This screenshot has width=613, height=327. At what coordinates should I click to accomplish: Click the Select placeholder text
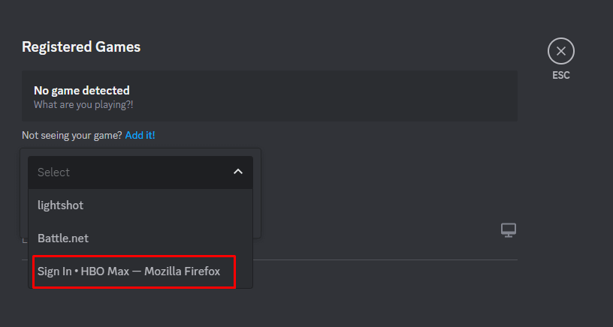point(53,172)
